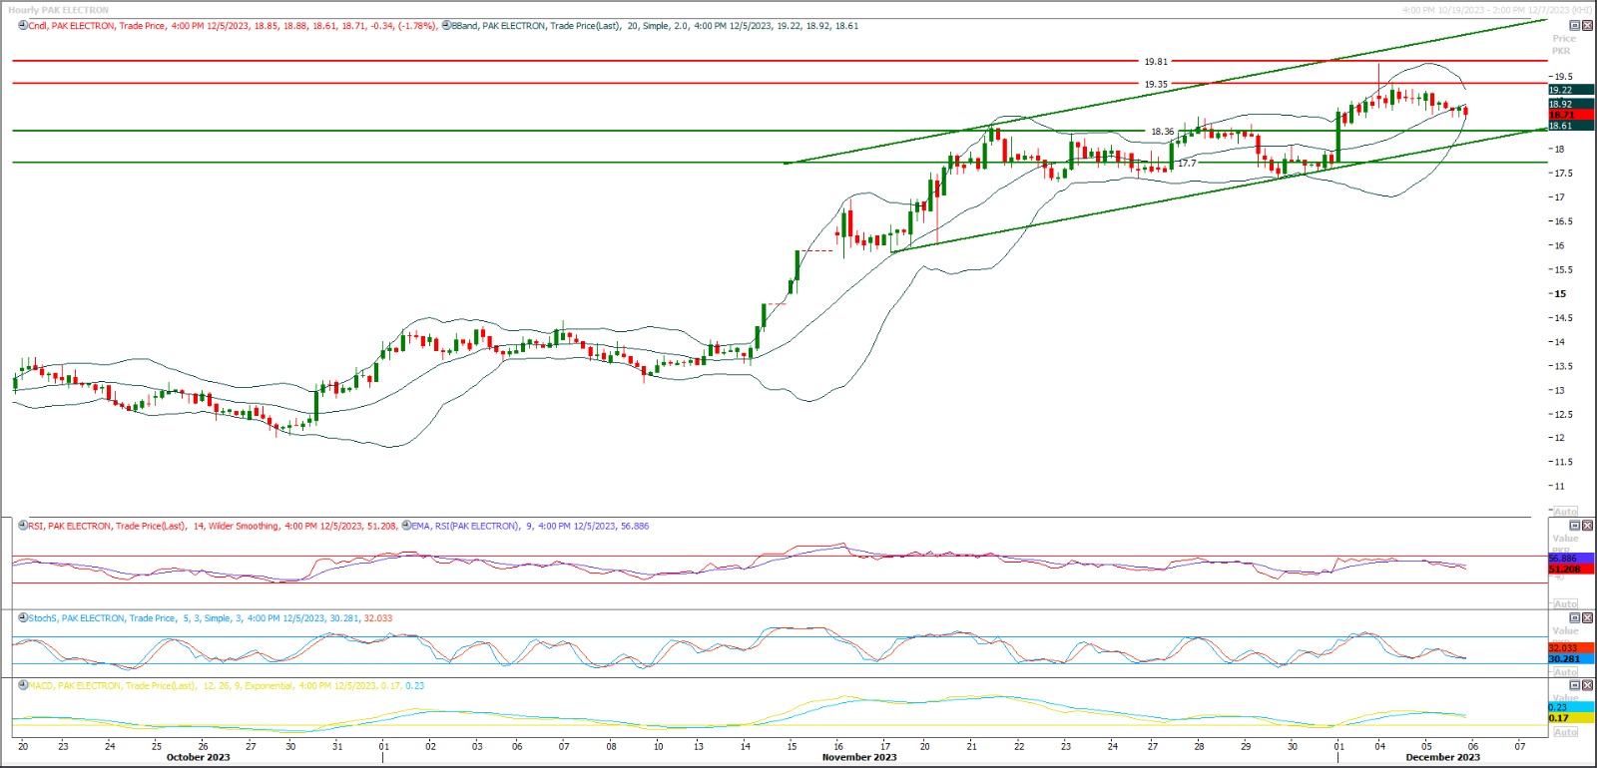This screenshot has width=1597, height=768.
Task: Toggle Auto scaling on the StochS panel
Action: [1565, 672]
